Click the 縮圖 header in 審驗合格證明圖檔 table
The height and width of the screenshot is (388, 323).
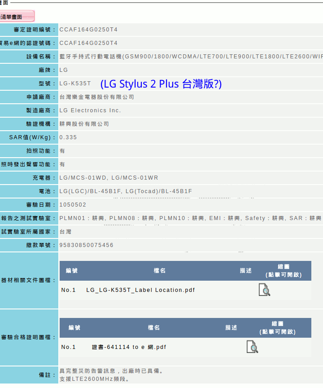[x=278, y=328]
